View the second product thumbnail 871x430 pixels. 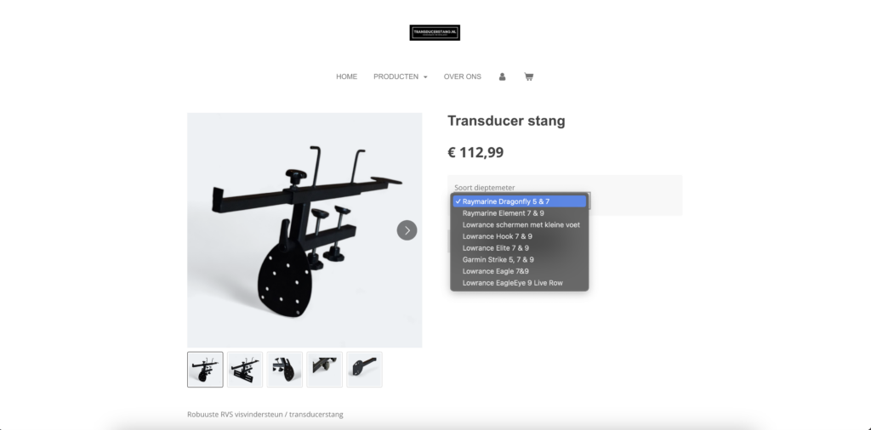pos(245,370)
